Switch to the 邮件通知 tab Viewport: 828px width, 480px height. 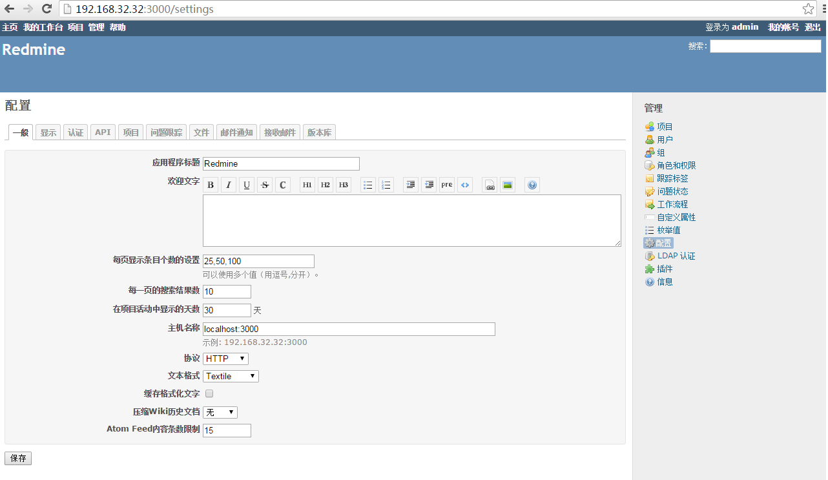click(x=236, y=132)
